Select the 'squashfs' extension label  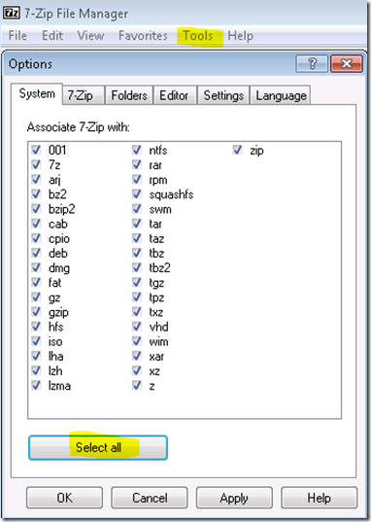(x=171, y=194)
